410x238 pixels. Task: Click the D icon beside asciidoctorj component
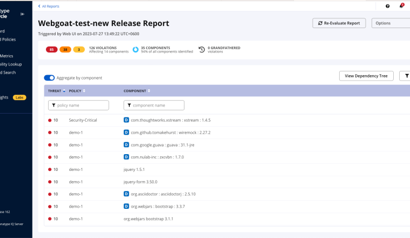point(127,194)
